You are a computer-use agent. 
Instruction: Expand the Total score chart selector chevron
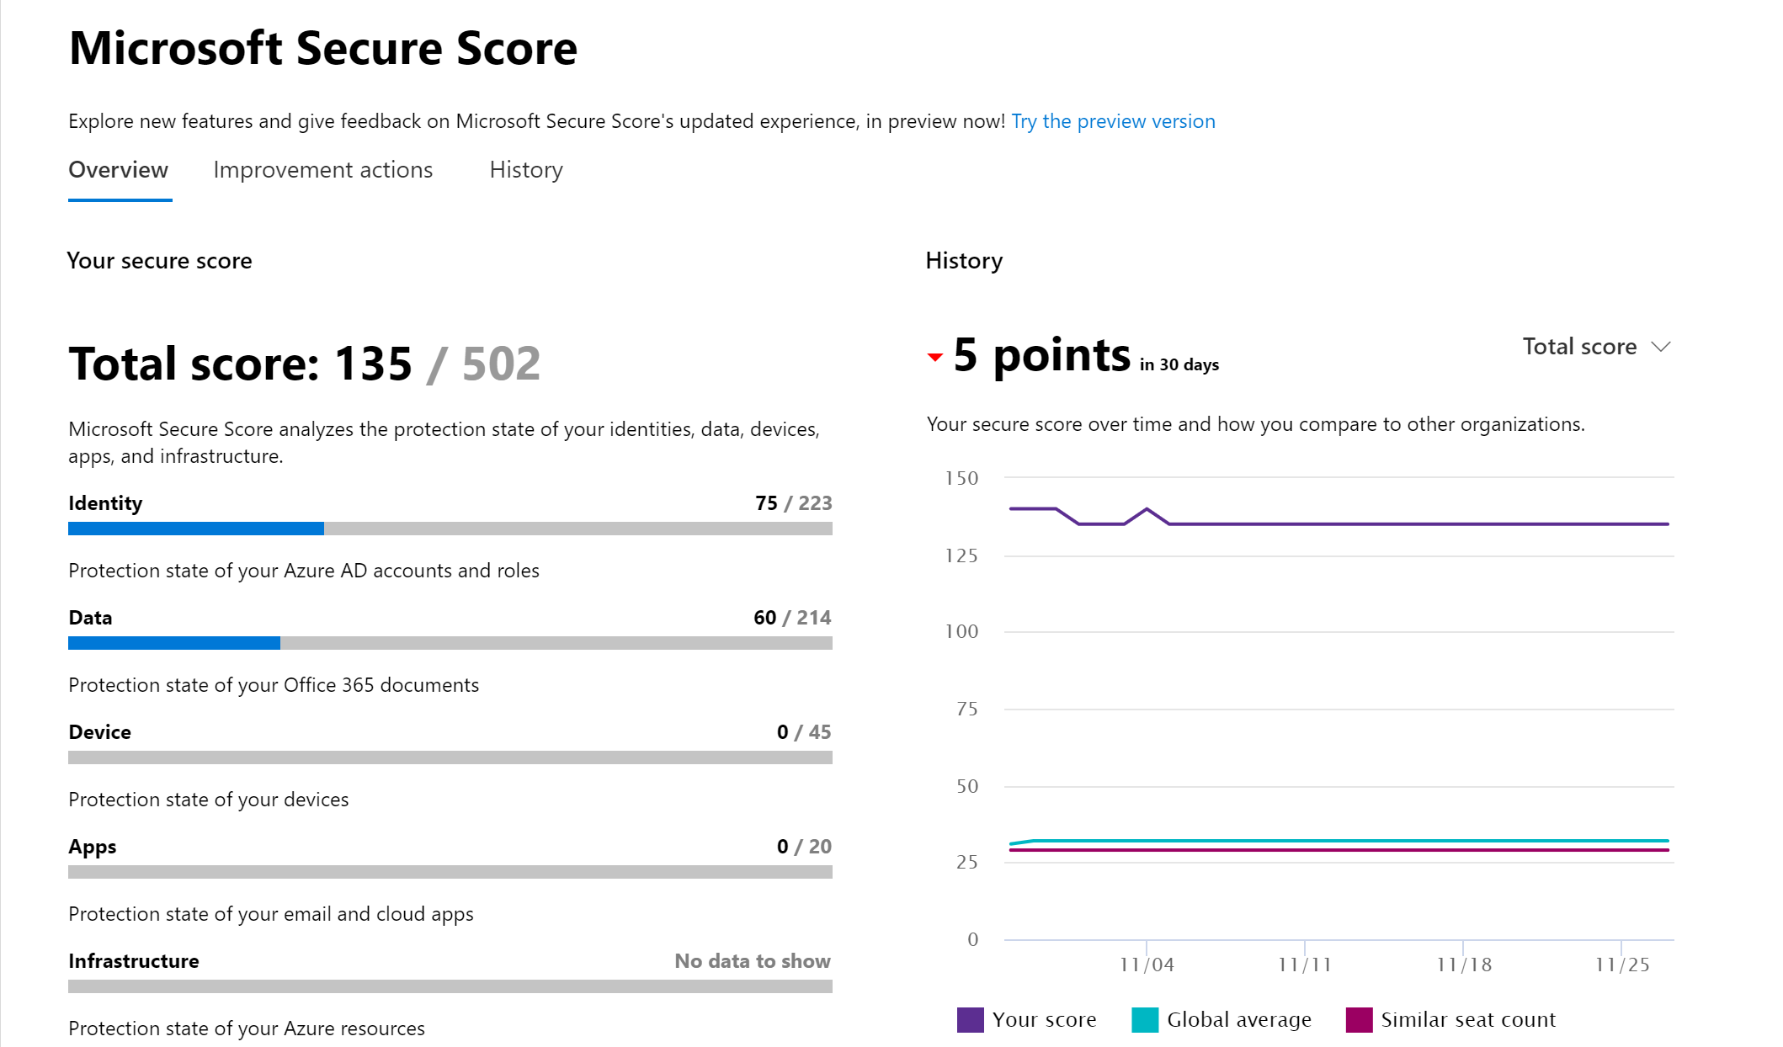tap(1660, 346)
